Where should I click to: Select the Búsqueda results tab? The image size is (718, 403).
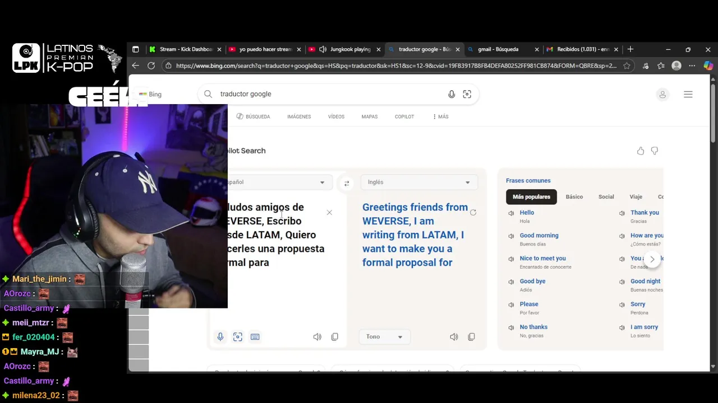click(254, 116)
